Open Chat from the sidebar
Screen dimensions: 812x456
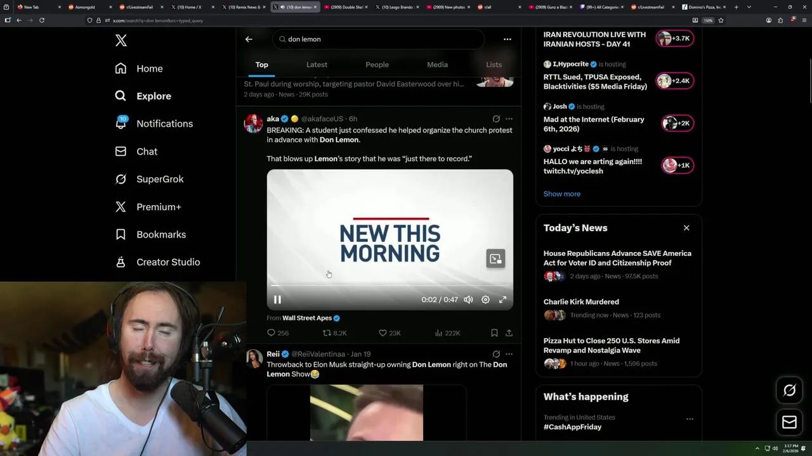[136, 151]
